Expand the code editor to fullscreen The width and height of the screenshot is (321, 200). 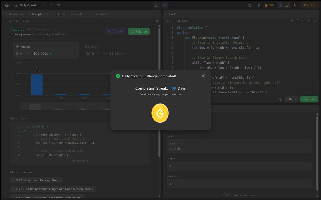(316, 21)
